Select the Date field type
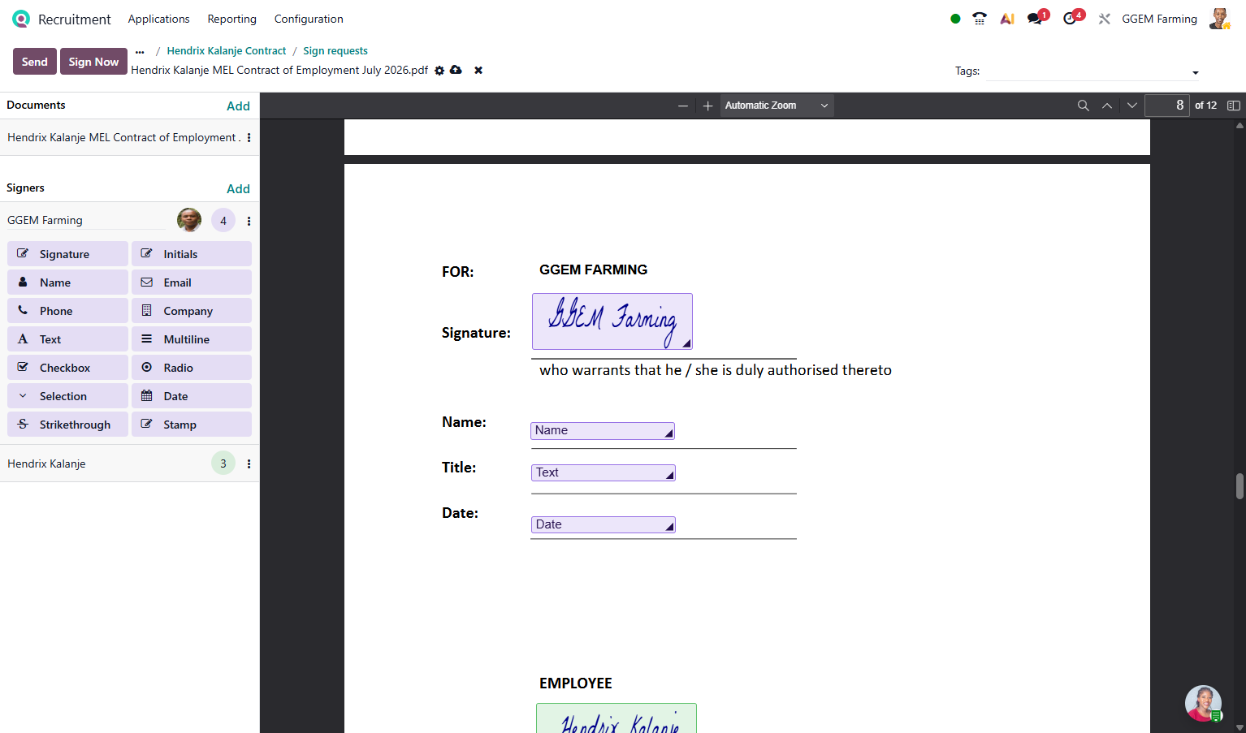 tap(192, 396)
